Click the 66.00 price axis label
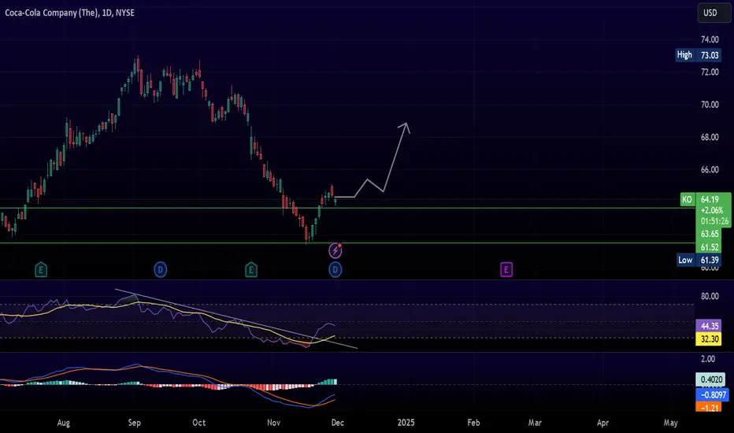Screen dimensions: 734x433 pyautogui.click(x=710, y=169)
